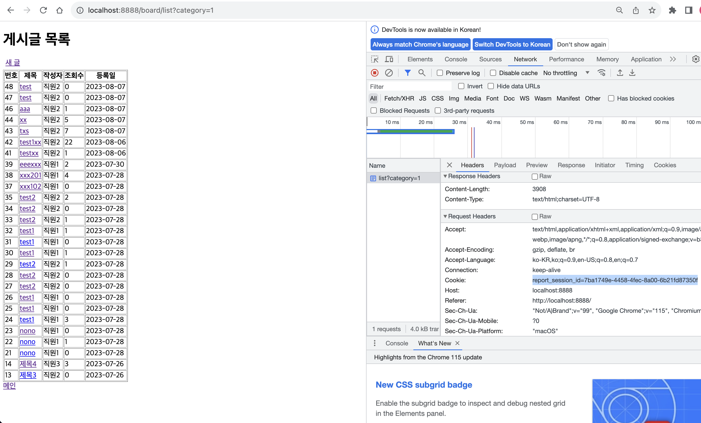Open DevTools settings via the gear icon
This screenshot has height=423, width=701.
coord(695,59)
